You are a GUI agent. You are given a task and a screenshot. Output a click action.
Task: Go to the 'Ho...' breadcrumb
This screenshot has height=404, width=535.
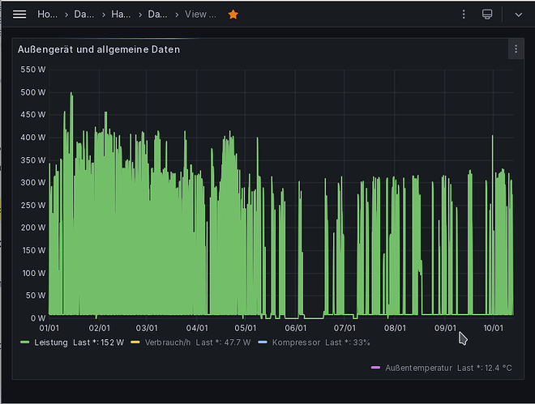pos(48,15)
